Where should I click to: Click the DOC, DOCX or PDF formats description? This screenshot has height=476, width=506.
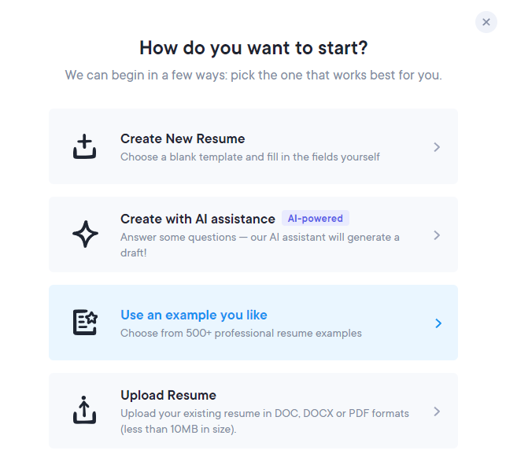[264, 421]
